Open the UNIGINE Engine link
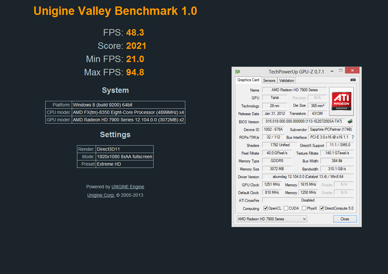Screen dimensions: 388x274 pyautogui.click(x=128, y=187)
